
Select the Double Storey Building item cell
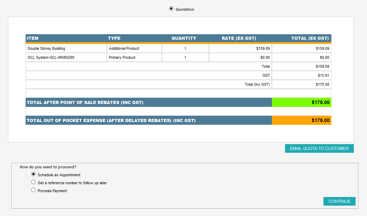coord(66,49)
